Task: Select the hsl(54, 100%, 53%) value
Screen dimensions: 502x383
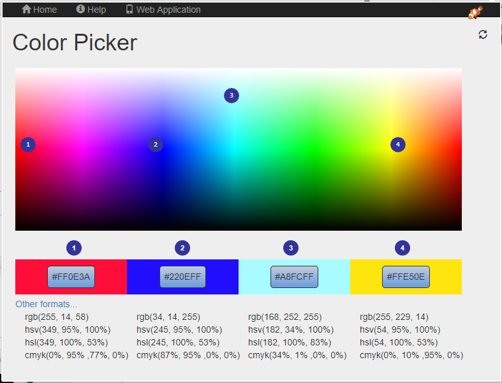Action: click(399, 342)
